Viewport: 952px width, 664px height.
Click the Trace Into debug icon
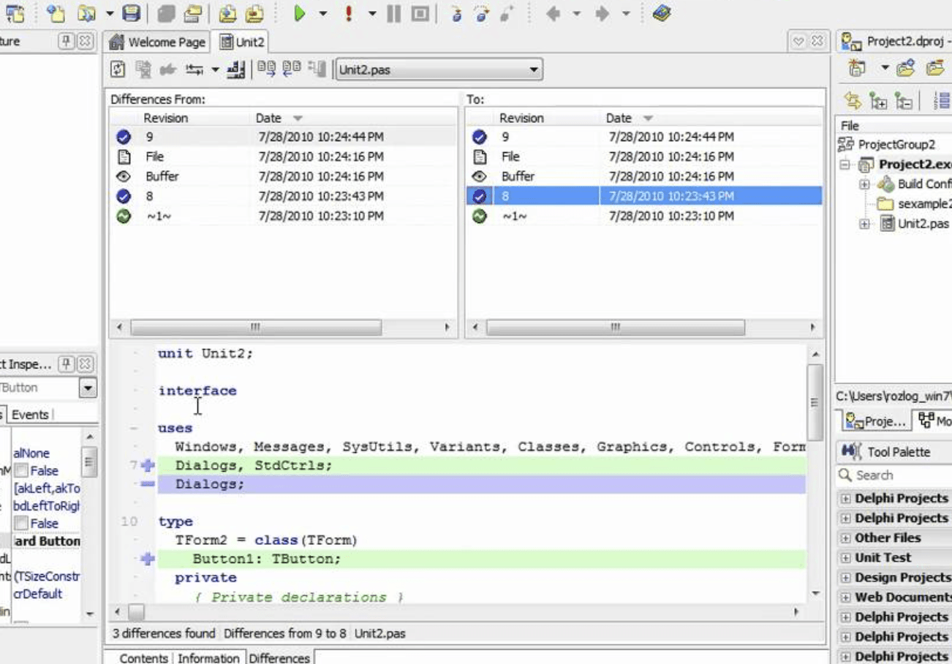(x=457, y=13)
